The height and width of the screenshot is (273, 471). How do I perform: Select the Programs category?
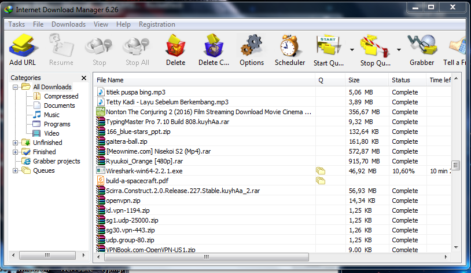coord(57,124)
